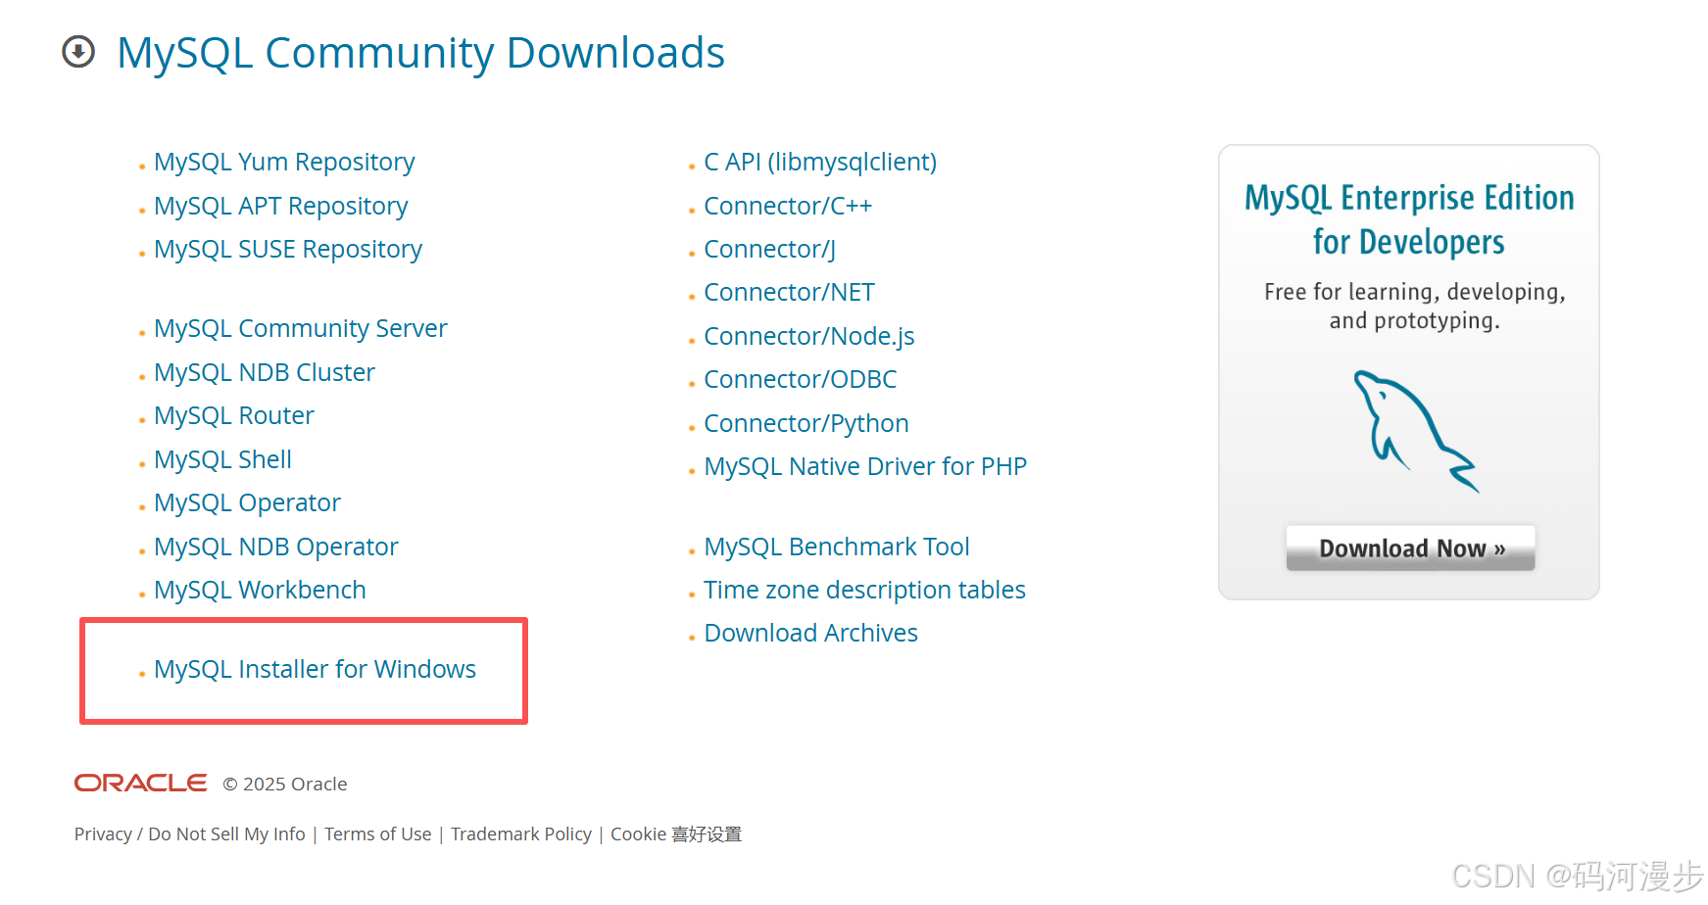Open MySQL Installer for Windows link

[x=315, y=669]
